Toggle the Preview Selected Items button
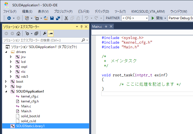 click(x=51, y=33)
